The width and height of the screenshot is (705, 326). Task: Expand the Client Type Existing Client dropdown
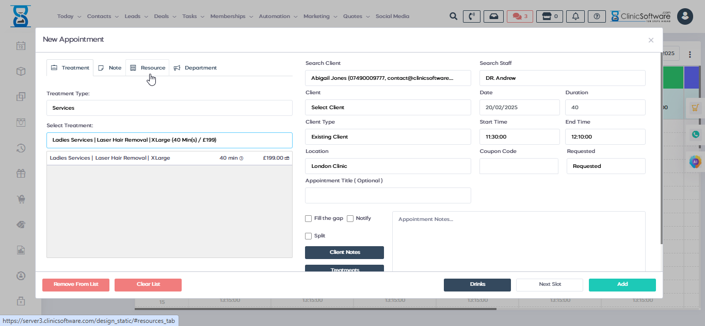pos(388,137)
